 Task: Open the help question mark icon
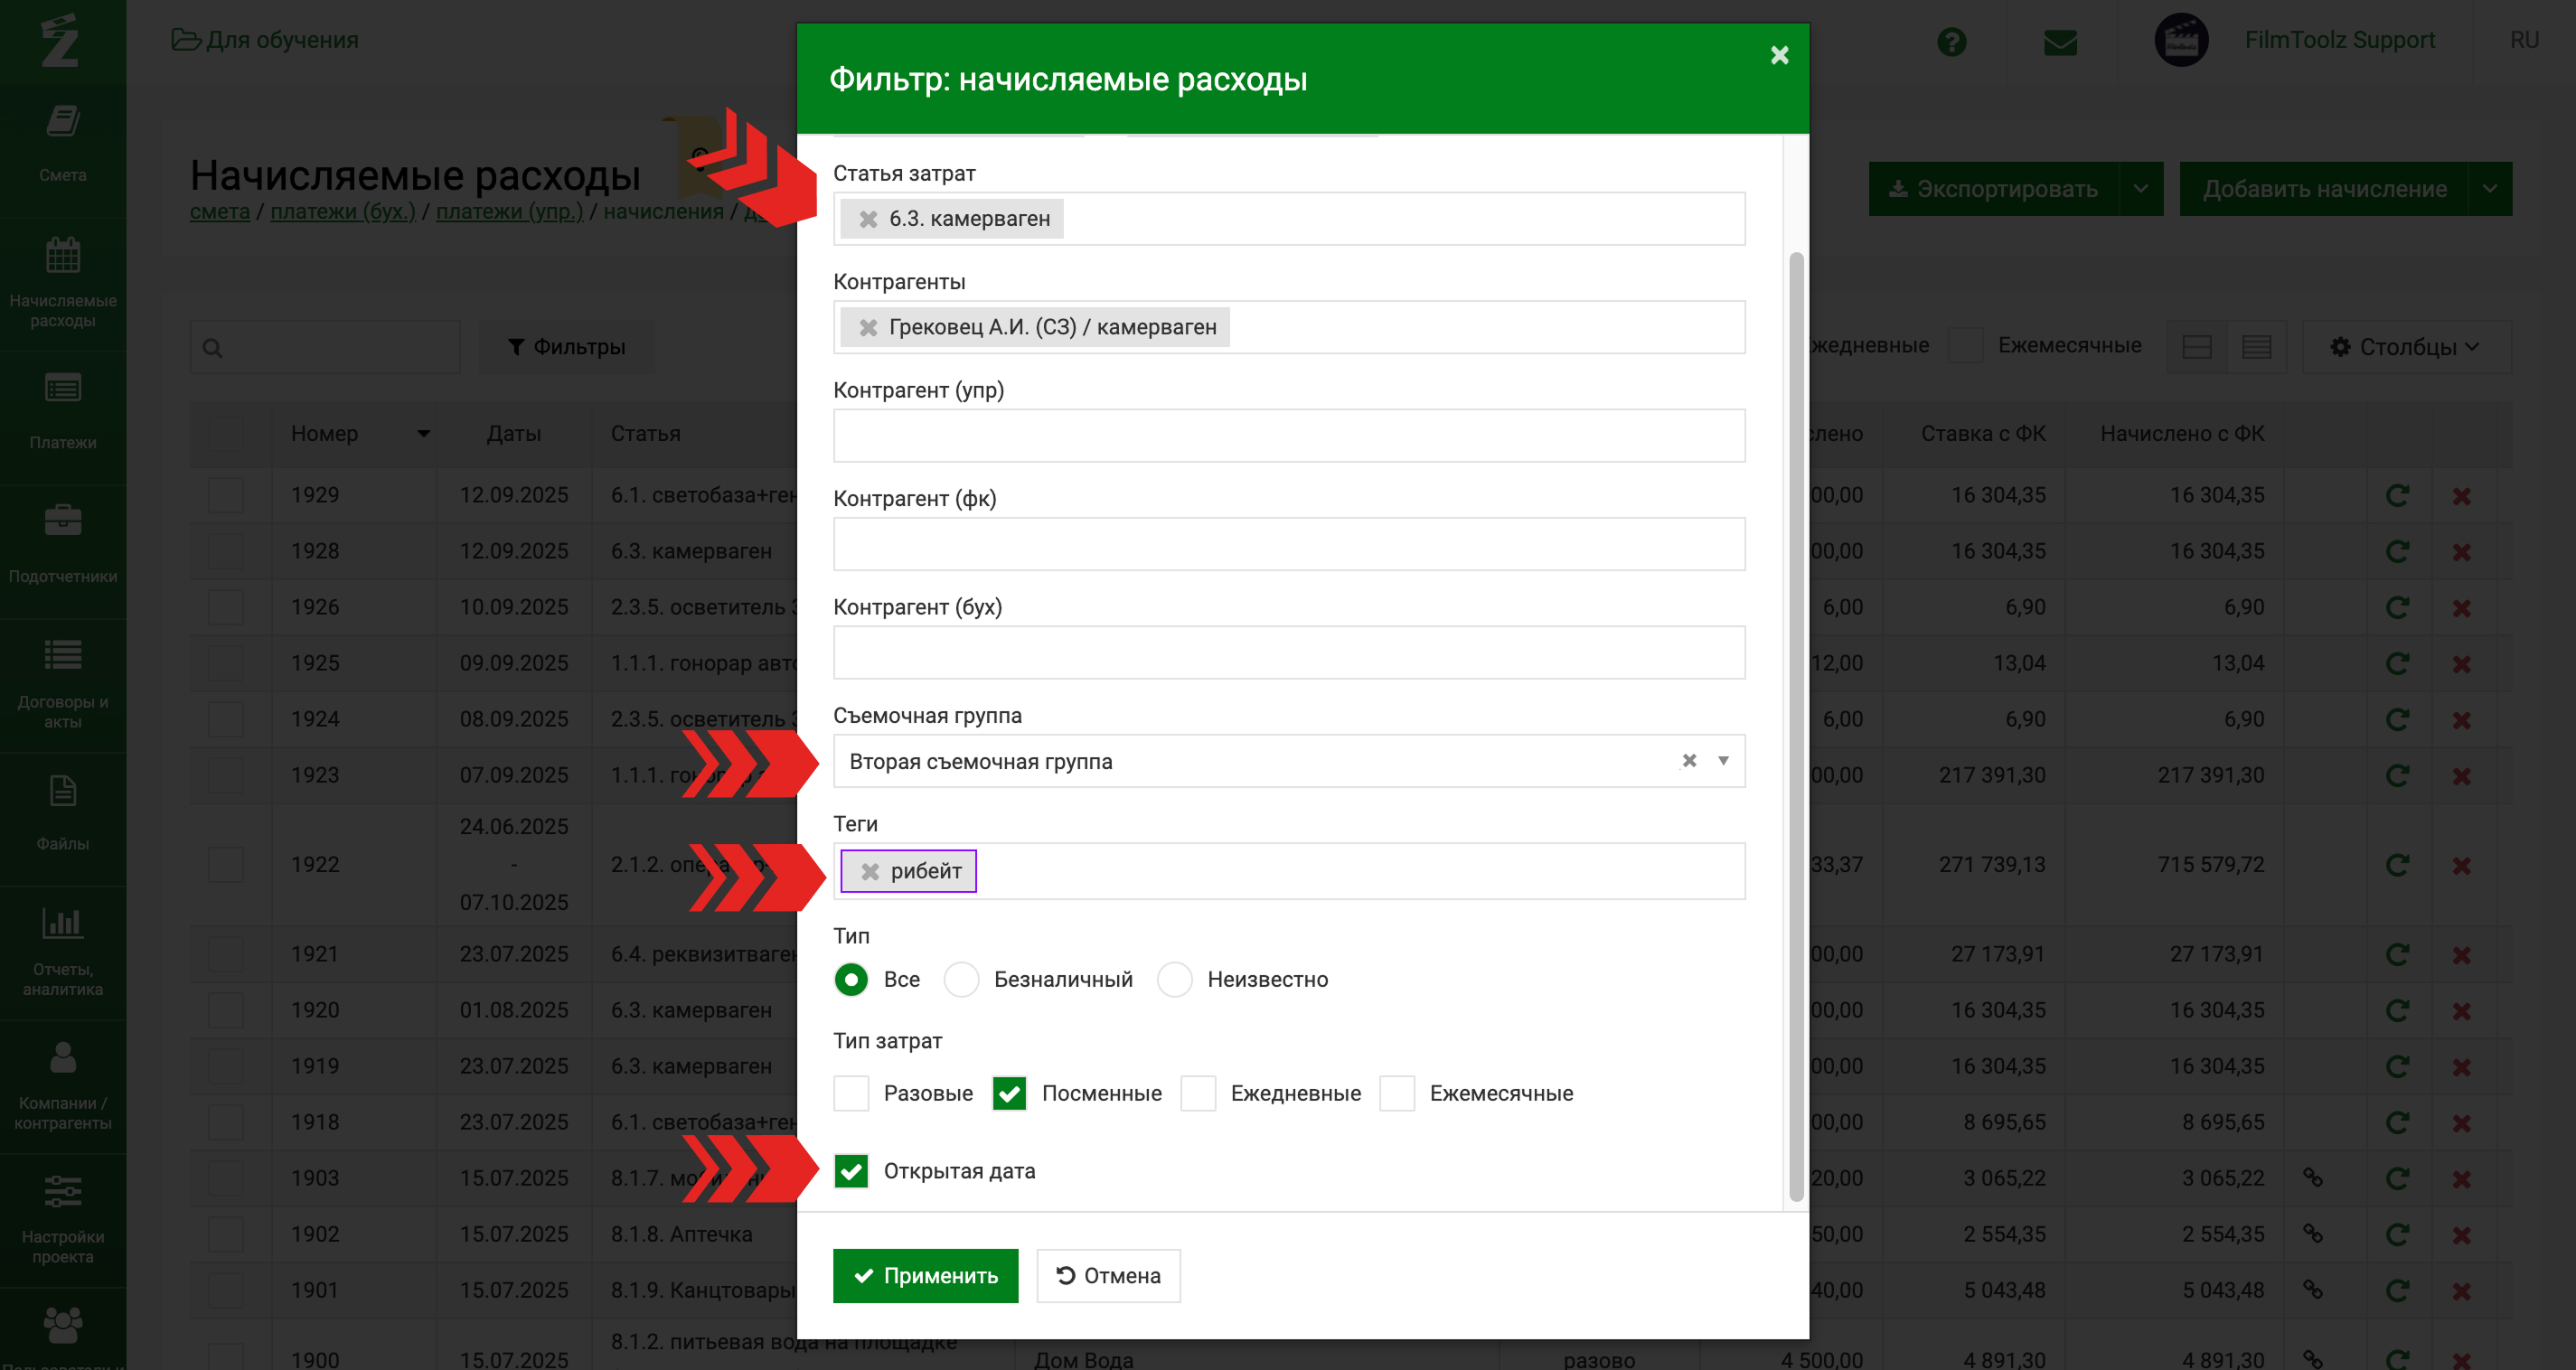1951,41
